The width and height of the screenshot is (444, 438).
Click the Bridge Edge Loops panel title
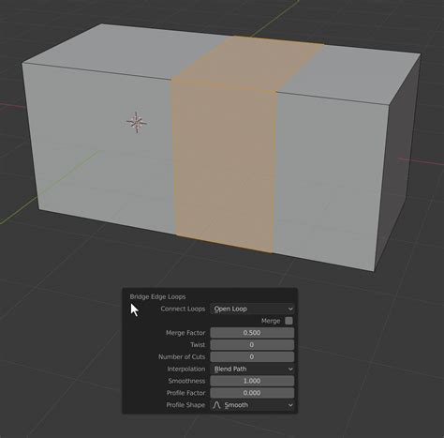pyautogui.click(x=157, y=296)
